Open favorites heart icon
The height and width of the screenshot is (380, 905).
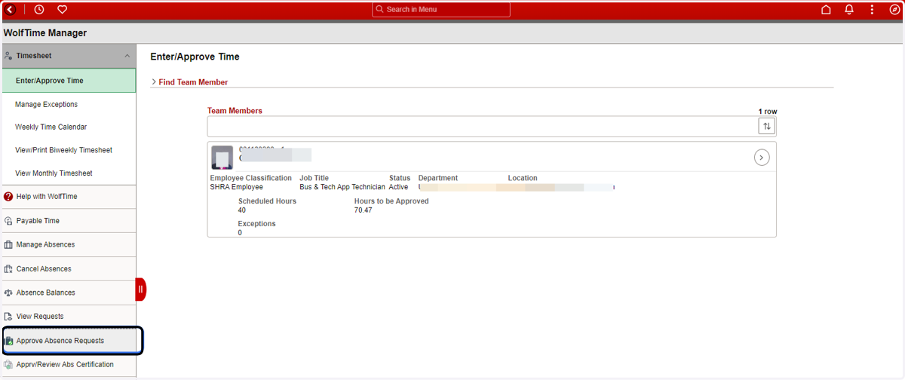(x=62, y=10)
